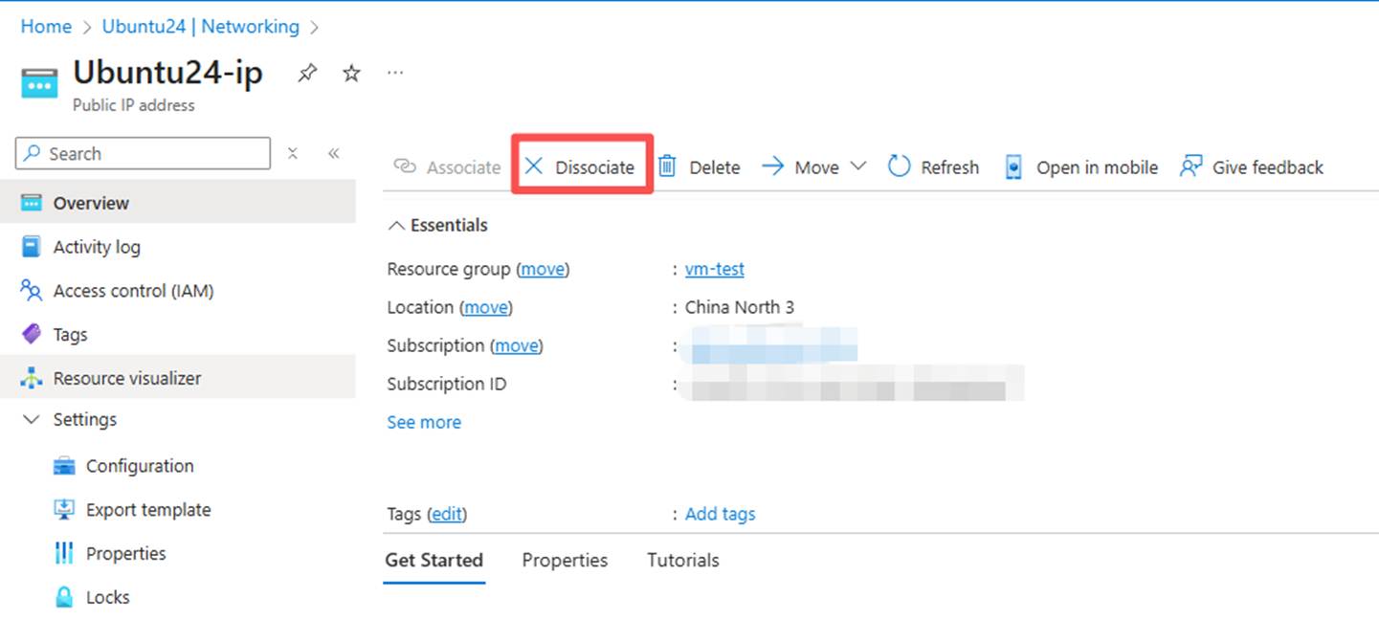1379x620 pixels.
Task: Mark Ubuntu24-ip as favorite with star
Action: (x=351, y=74)
